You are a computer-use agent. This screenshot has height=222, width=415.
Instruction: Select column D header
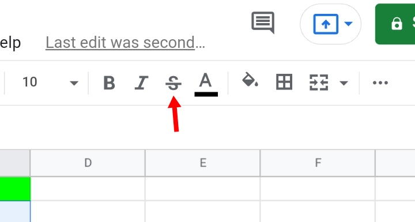point(88,163)
